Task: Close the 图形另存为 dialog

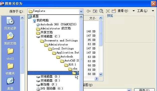Action: [x=153, y=4]
